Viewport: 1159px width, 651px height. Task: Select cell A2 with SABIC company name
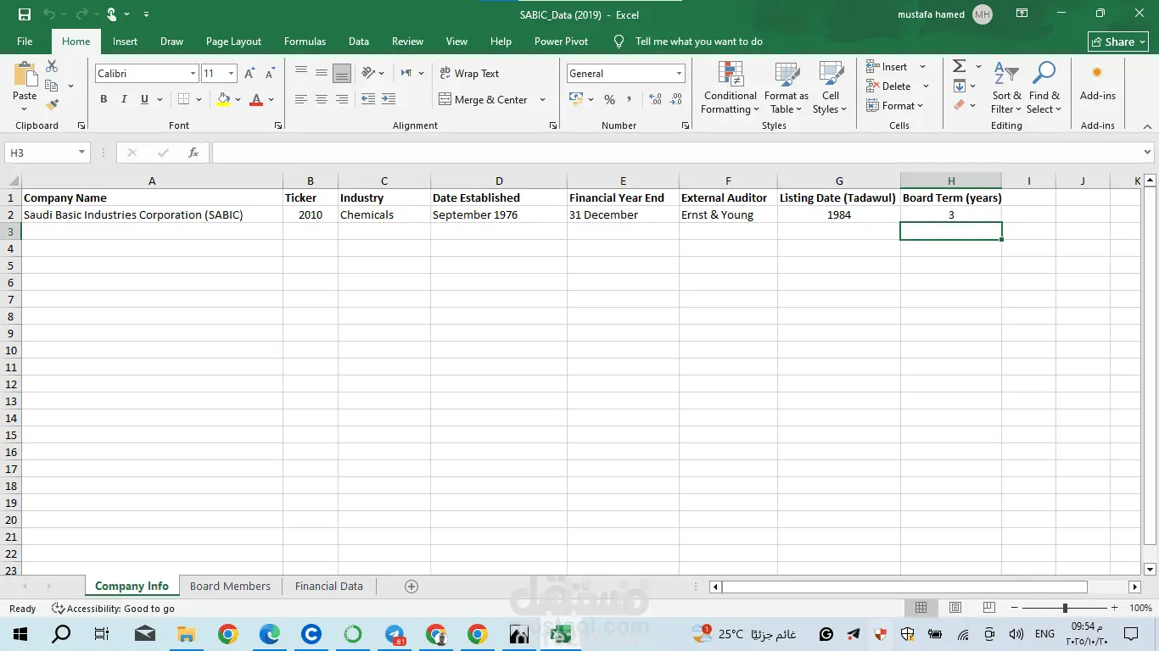point(152,214)
